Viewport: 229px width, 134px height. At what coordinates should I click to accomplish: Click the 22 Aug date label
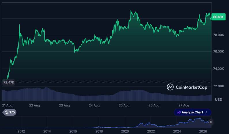click(x=34, y=105)
